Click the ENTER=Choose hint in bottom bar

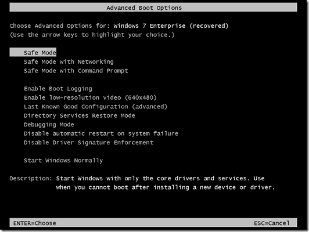pyautogui.click(x=35, y=223)
